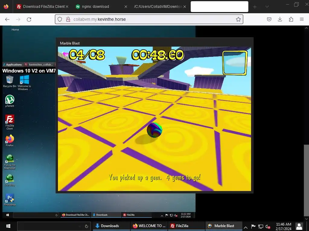Image resolution: width=309 pixels, height=231 pixels.
Task: Click the nested VM's small Start button
Action: 8,215
